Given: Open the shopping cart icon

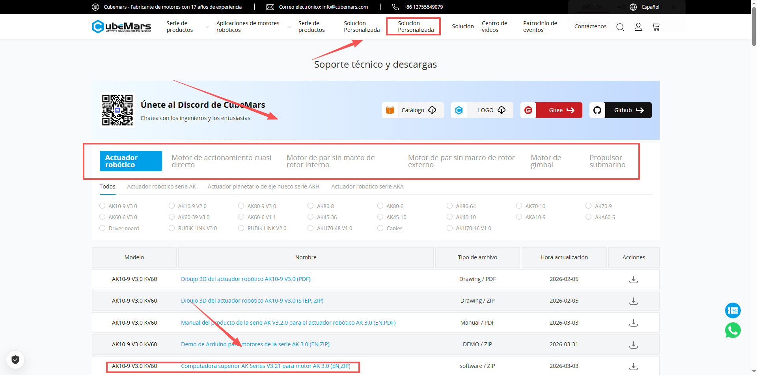Looking at the screenshot, I should [x=656, y=27].
